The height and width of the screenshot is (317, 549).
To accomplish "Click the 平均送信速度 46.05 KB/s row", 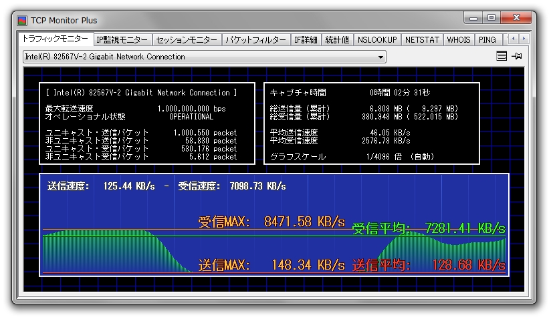I will click(x=340, y=133).
